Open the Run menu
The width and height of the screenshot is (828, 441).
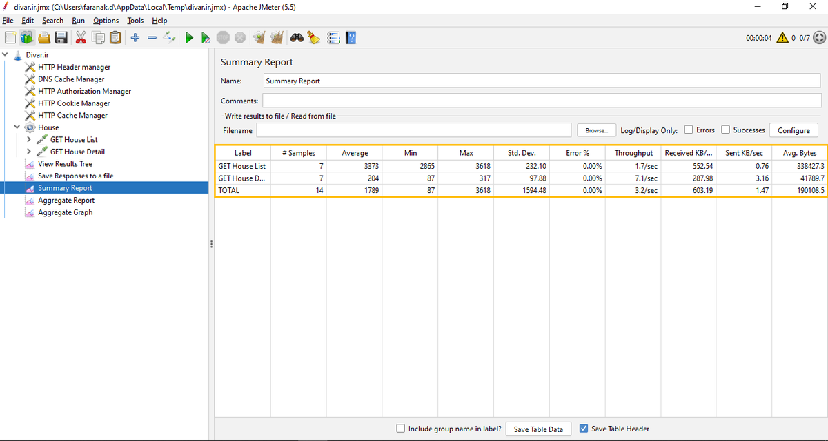(x=79, y=21)
